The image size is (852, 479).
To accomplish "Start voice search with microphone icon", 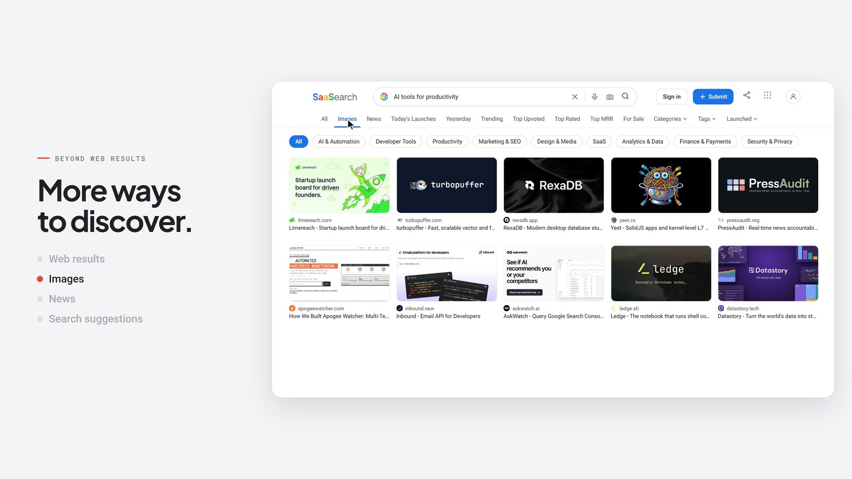I will 594,97.
